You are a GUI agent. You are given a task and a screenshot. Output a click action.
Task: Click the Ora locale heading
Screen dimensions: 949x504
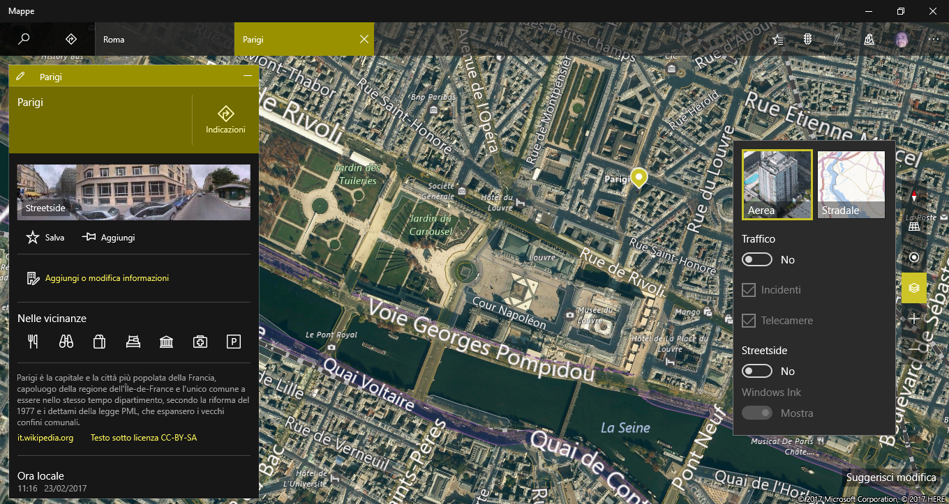[40, 476]
